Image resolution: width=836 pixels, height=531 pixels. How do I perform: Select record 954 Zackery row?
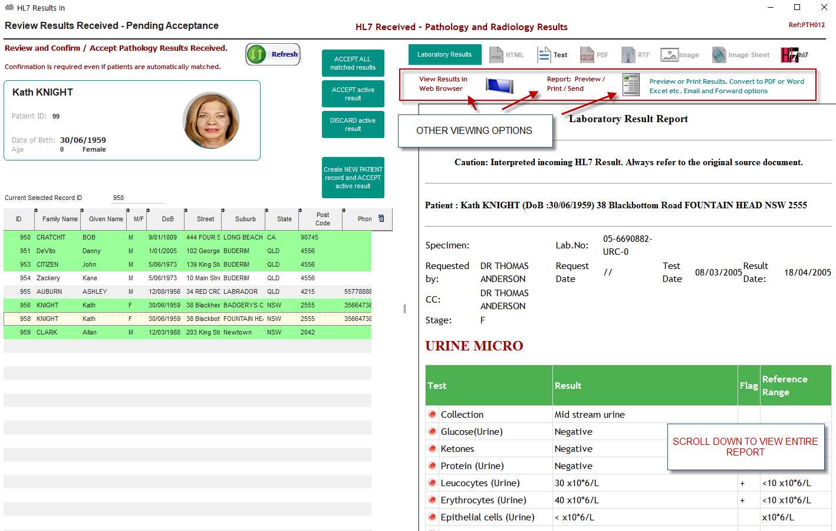click(187, 278)
